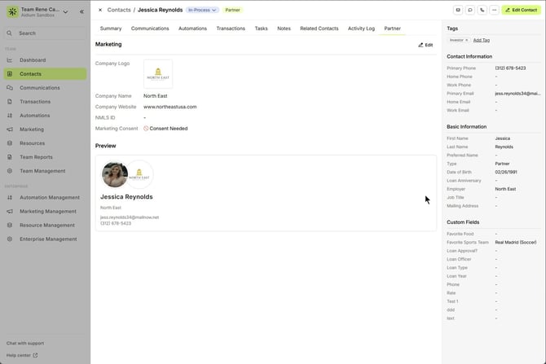This screenshot has height=364, width=546.
Task: Expand the In-Process status dropdown
Action: click(x=202, y=10)
